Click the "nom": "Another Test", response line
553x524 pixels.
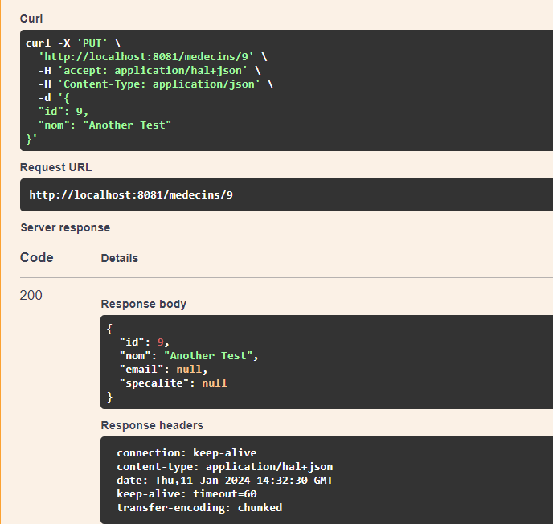[x=189, y=356]
